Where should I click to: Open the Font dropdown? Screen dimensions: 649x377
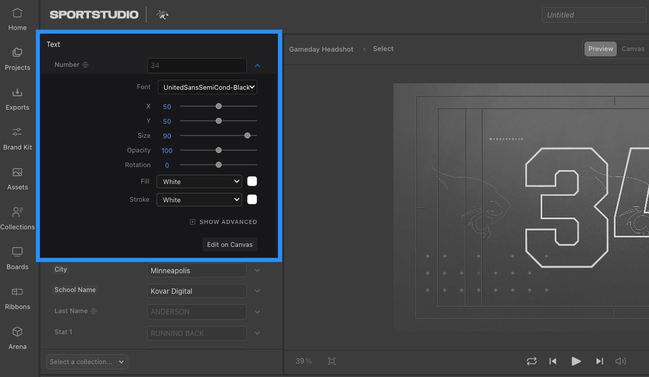tap(208, 87)
